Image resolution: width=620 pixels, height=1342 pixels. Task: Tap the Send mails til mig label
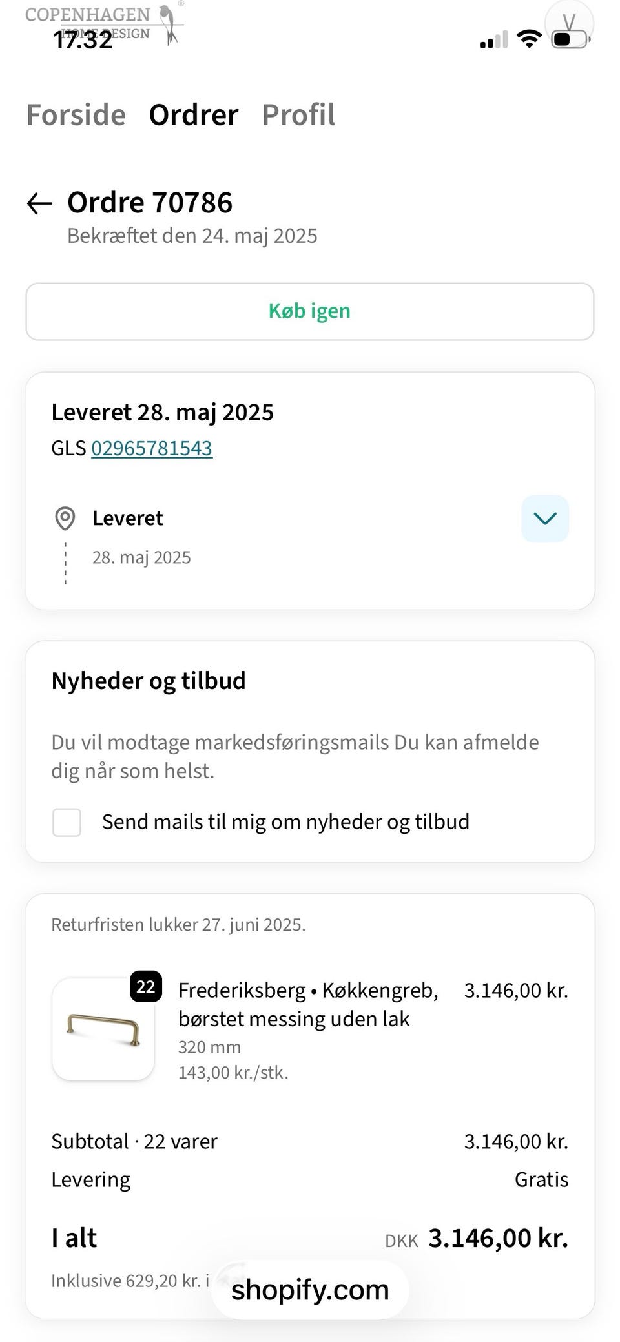(285, 821)
